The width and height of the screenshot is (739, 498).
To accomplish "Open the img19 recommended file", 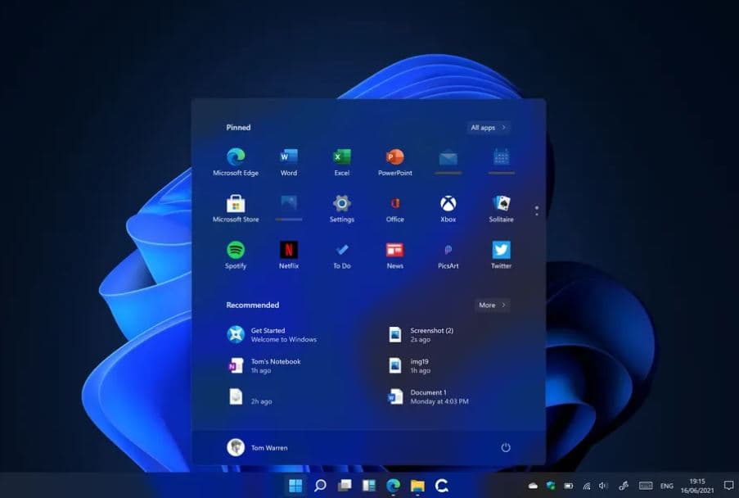I will (409, 365).
